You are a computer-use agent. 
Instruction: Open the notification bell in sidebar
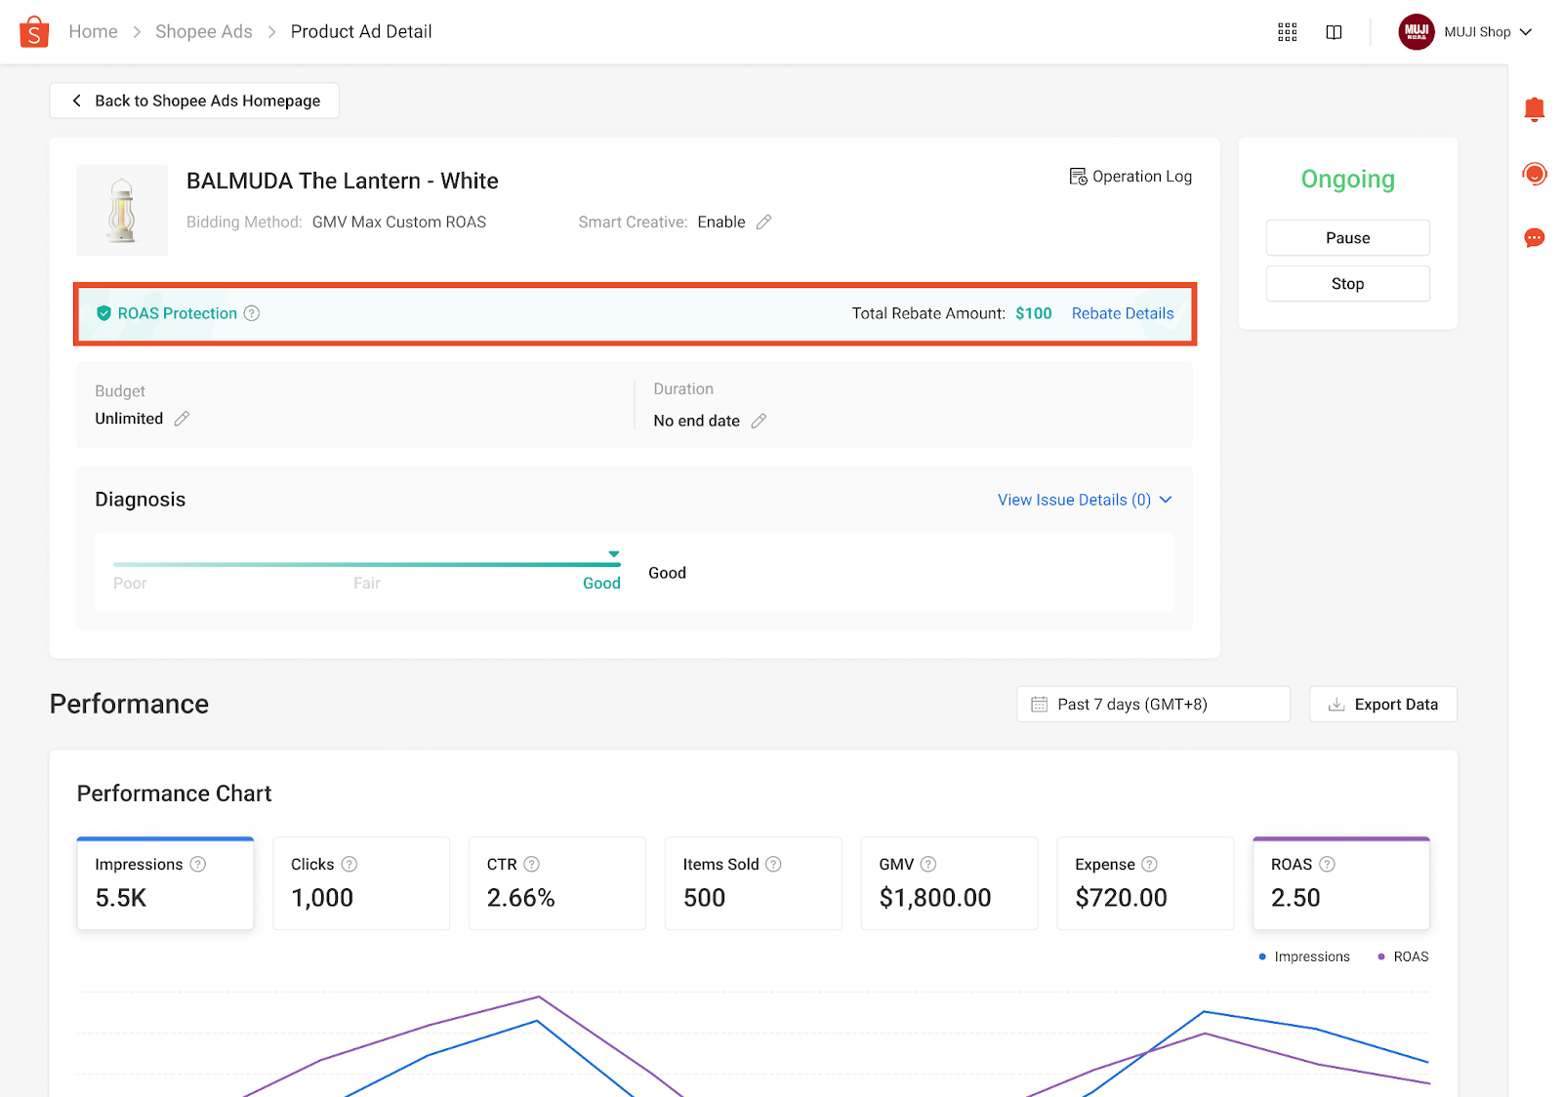[x=1535, y=109]
